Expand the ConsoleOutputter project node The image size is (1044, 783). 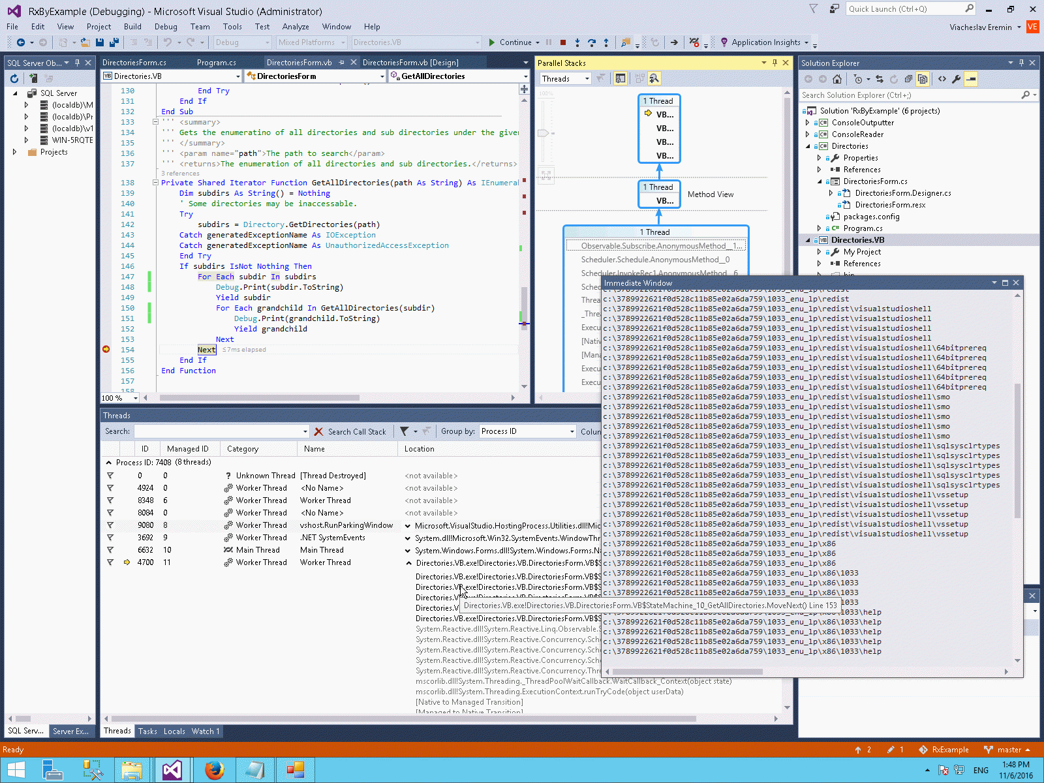[808, 123]
